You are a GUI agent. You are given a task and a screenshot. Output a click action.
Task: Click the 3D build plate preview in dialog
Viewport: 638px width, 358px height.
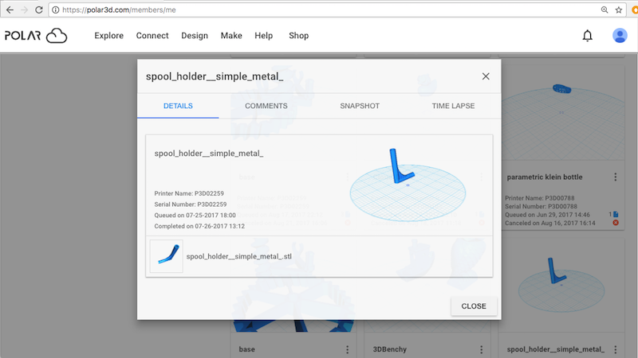408,185
